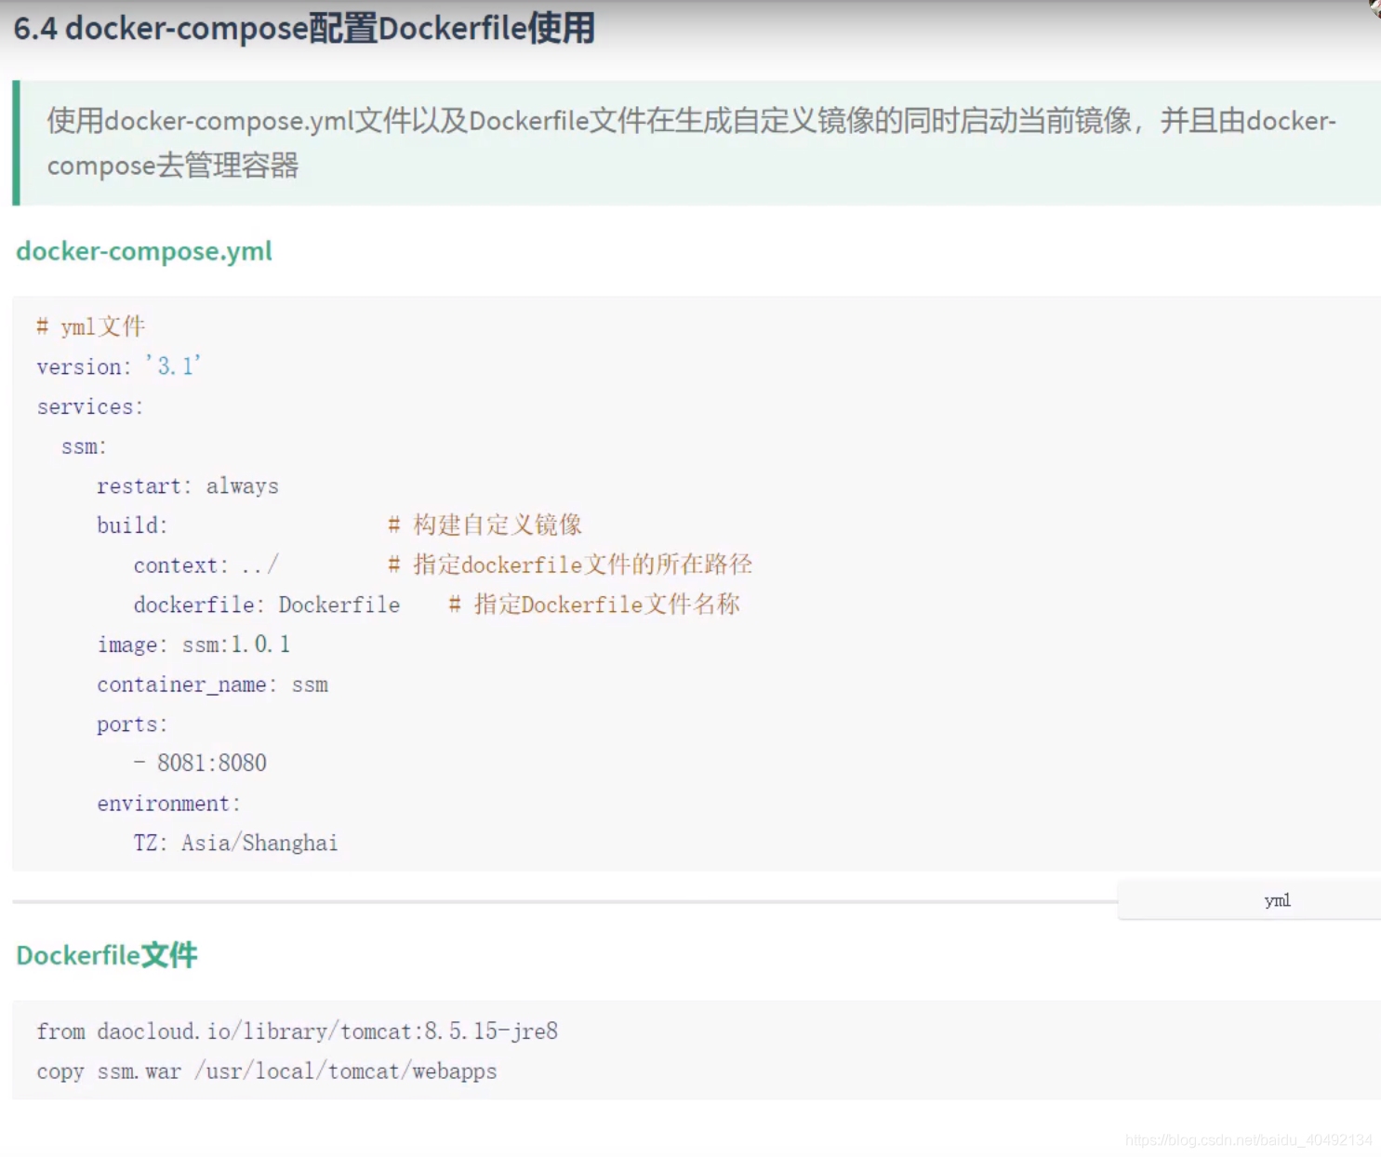Select the 'TZ: Asia/Shanghai' line

[x=235, y=844]
